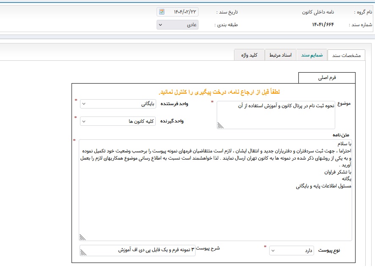
Task: Open the calendar picker beside document date
Action: pos(162,12)
